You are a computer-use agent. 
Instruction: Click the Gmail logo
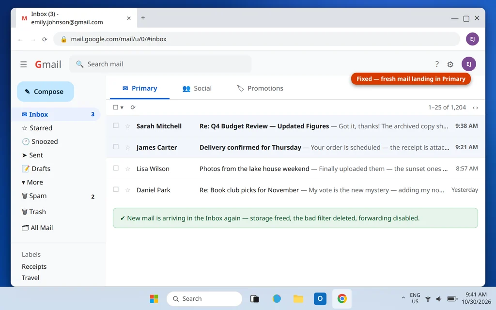point(48,64)
